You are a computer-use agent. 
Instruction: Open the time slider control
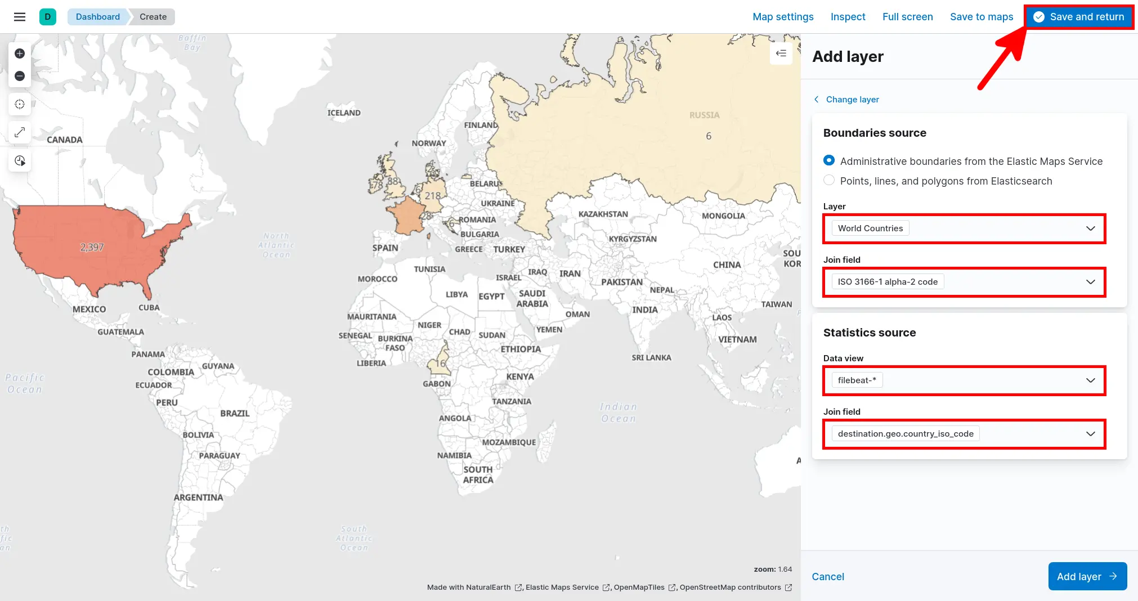(x=20, y=160)
